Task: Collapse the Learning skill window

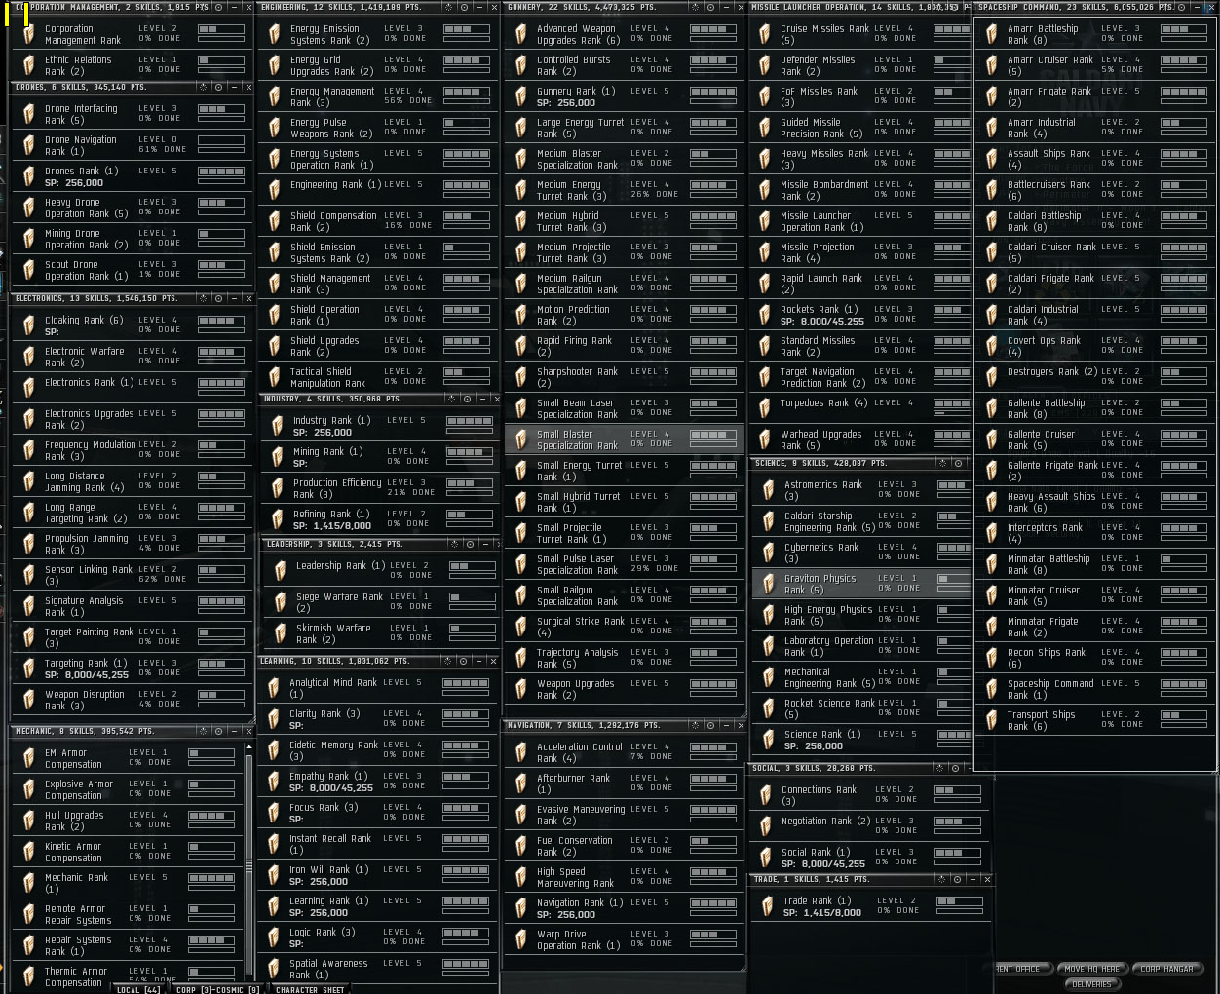Action: 479,661
